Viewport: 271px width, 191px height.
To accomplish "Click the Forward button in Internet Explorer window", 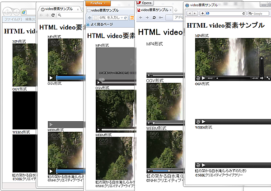I will [x=16, y=12].
